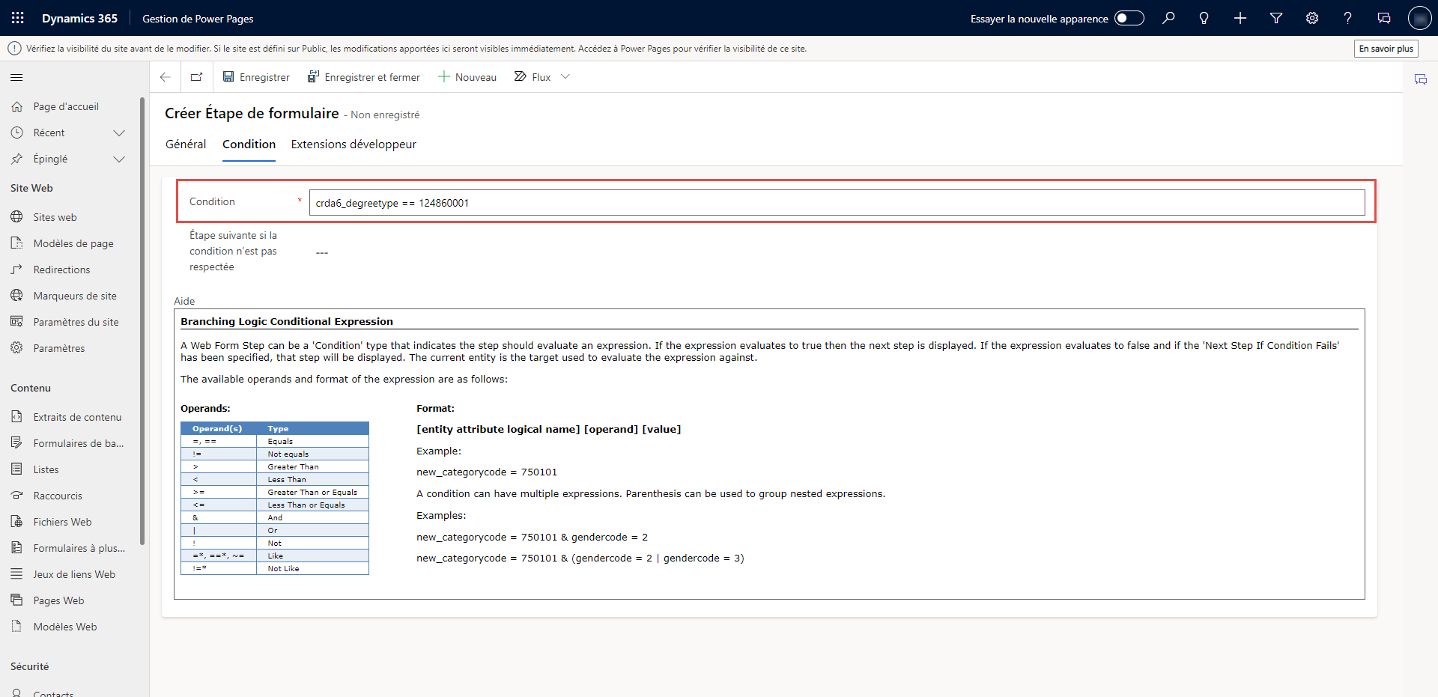This screenshot has height=697, width=1438.
Task: Click the sidebar vertical scrollbar
Action: pyautogui.click(x=142, y=322)
